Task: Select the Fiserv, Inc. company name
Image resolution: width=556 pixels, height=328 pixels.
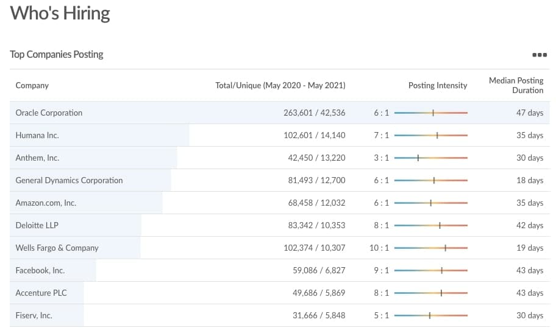Action: 34,315
